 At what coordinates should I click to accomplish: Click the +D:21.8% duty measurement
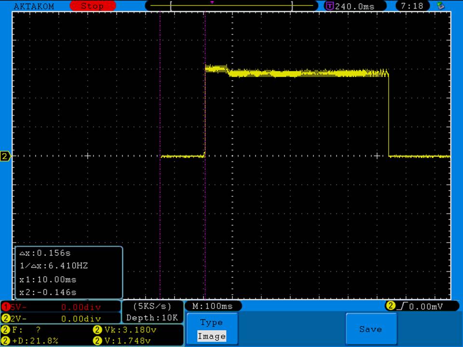point(30,341)
